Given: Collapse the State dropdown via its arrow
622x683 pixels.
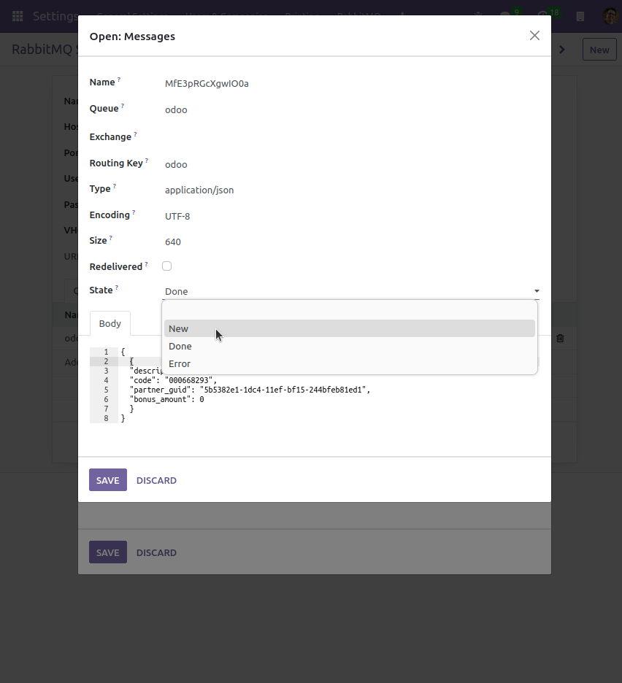Looking at the screenshot, I should 537,291.
